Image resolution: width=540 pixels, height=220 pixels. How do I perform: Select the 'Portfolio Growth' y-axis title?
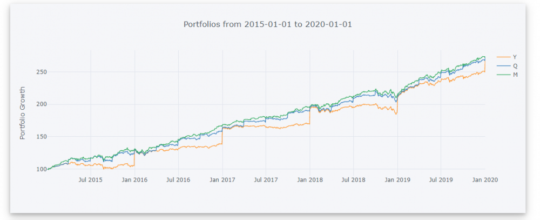coord(23,113)
